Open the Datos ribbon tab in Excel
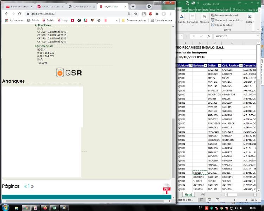This screenshot has height=211, width=264. point(206,10)
